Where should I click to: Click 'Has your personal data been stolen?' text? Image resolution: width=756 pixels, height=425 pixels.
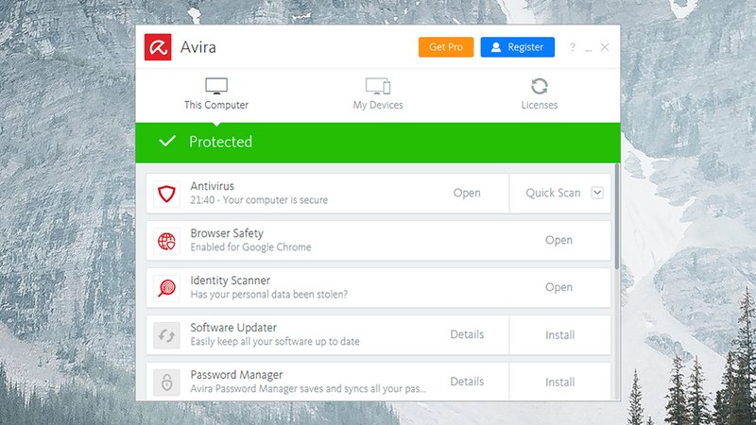click(x=269, y=295)
